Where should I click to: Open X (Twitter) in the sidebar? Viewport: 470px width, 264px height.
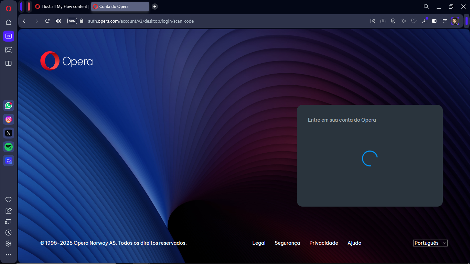[9, 133]
